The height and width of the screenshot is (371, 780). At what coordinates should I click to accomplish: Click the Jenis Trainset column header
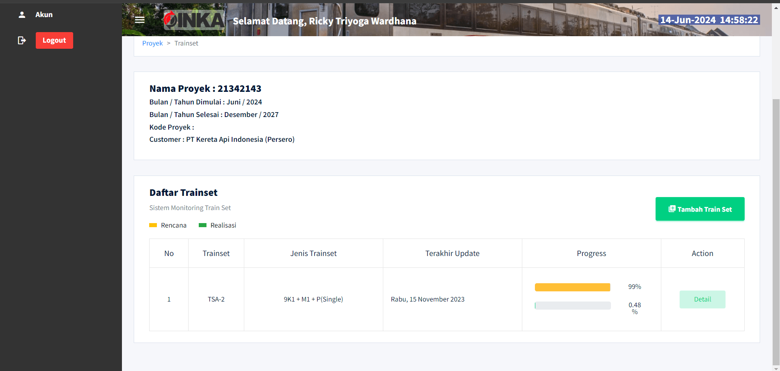click(x=313, y=253)
